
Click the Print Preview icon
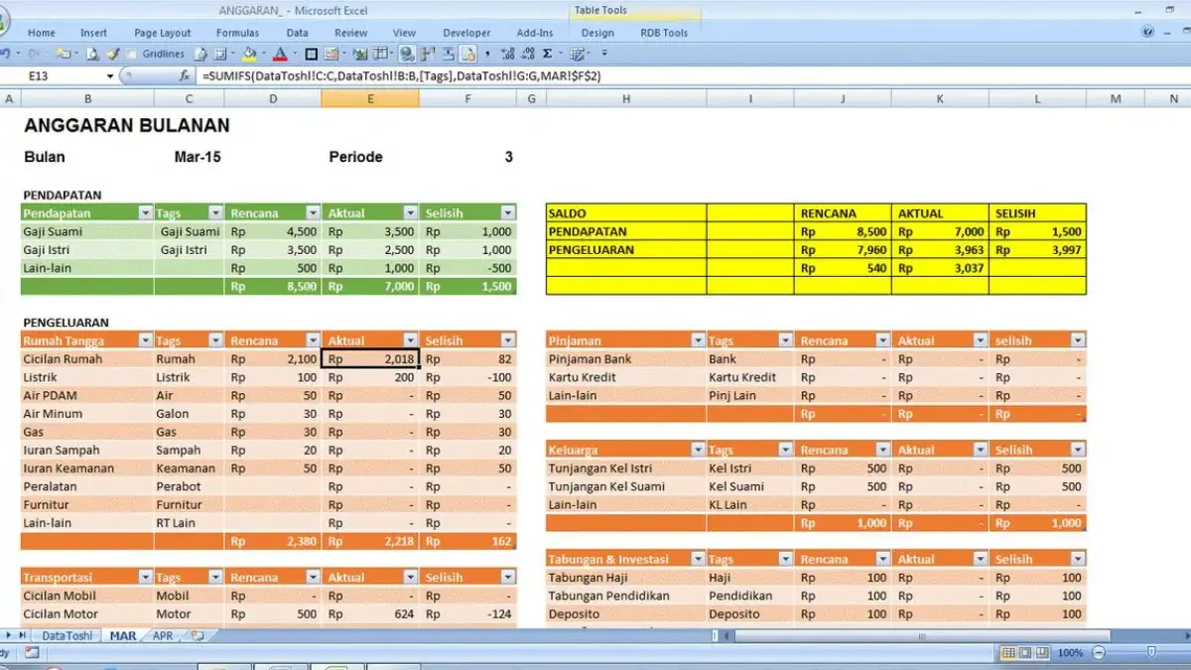[x=91, y=54]
